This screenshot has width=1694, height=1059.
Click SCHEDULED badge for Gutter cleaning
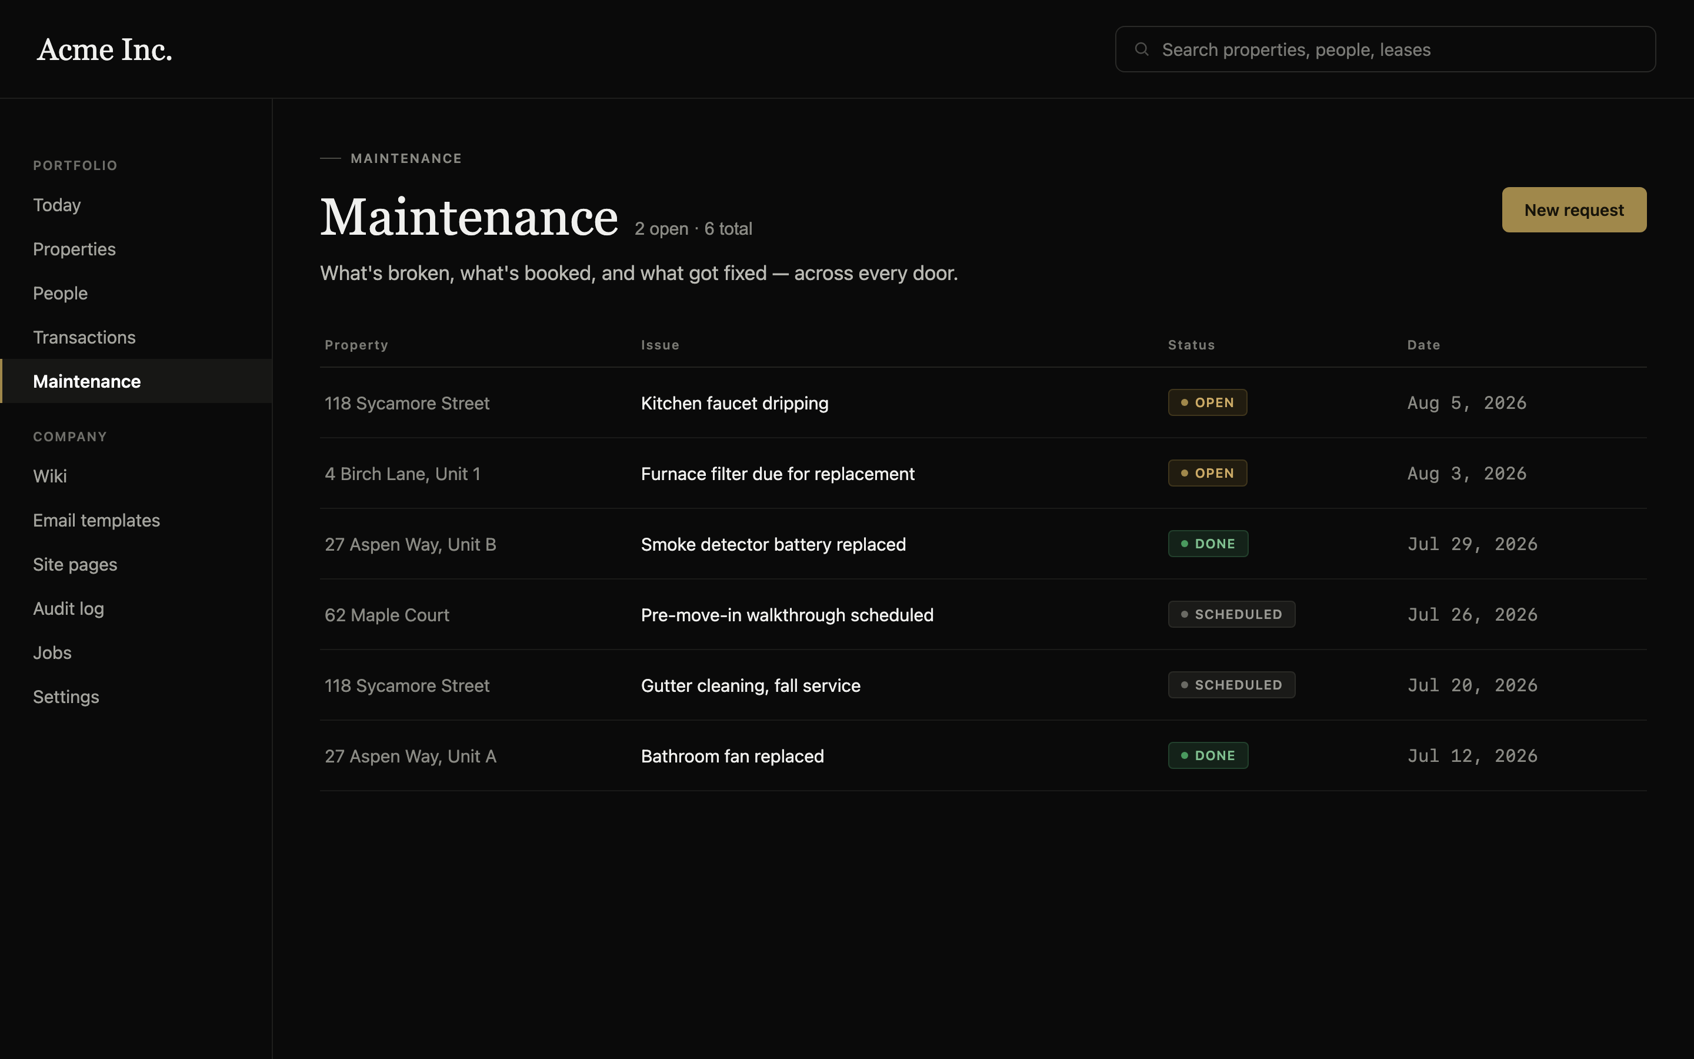coord(1231,685)
